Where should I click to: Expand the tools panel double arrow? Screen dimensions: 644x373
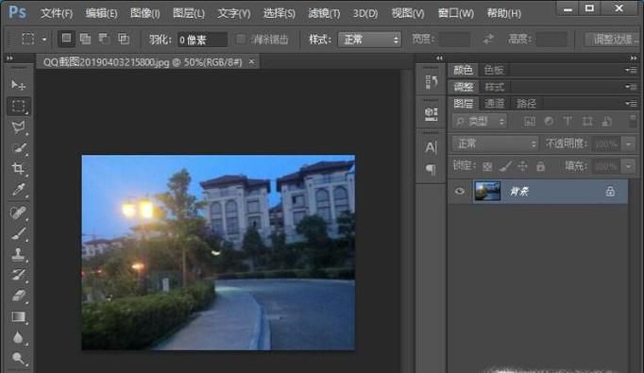click(9, 59)
